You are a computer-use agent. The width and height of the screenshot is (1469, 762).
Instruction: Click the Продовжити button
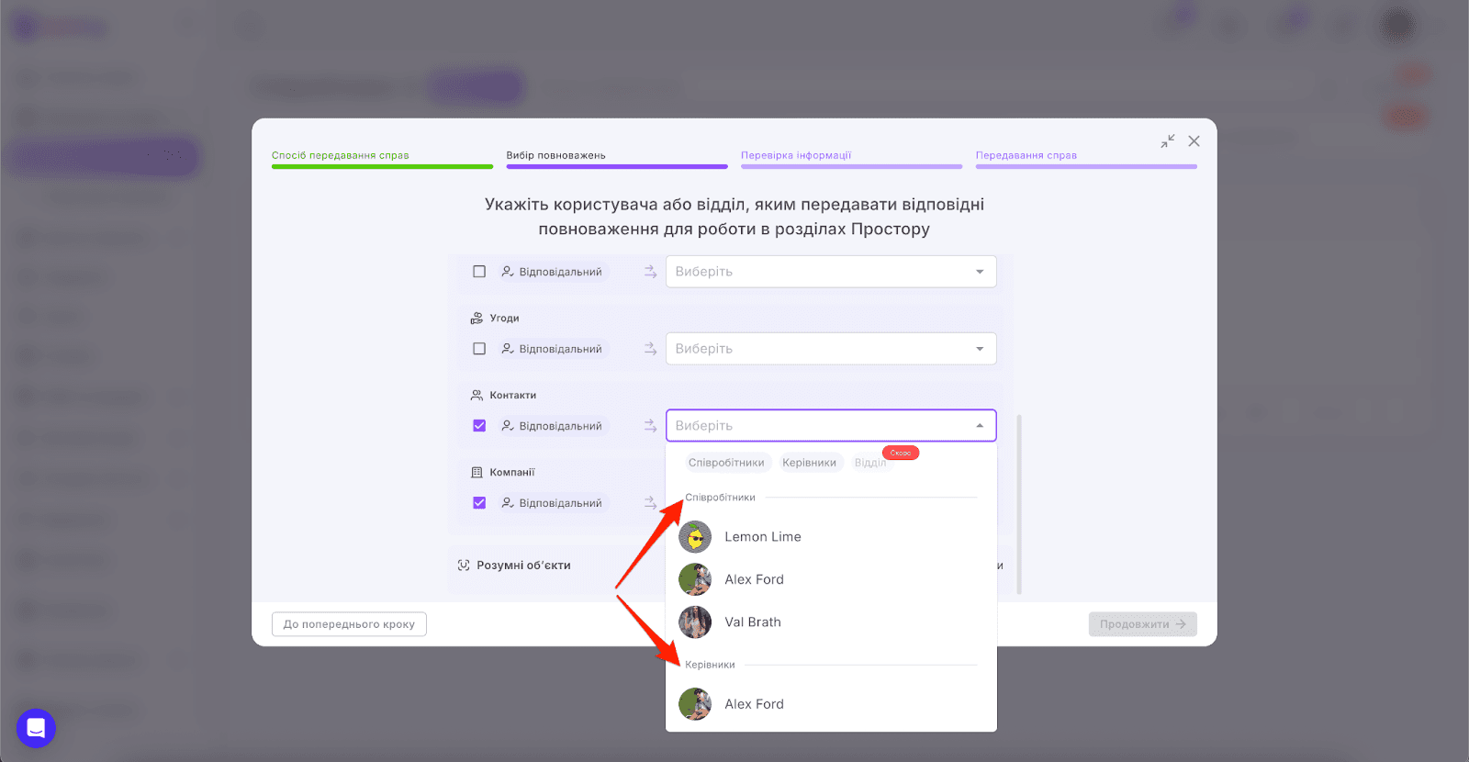tap(1143, 624)
